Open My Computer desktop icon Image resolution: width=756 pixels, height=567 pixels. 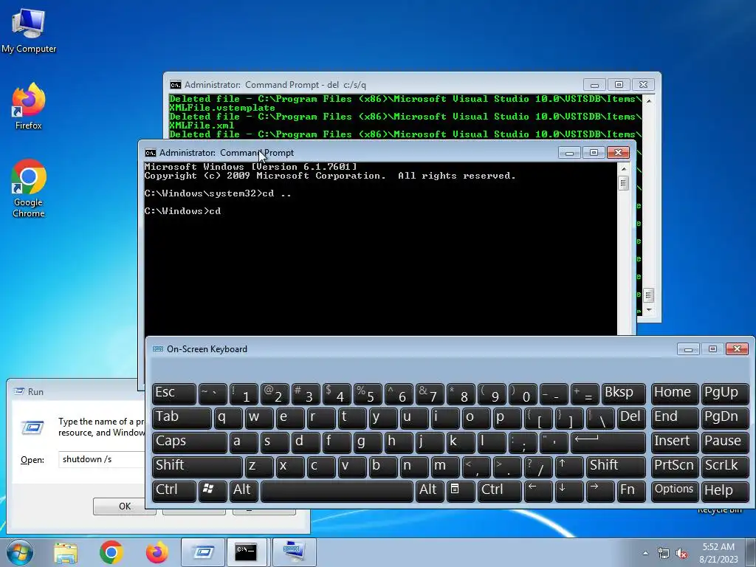pos(29,30)
